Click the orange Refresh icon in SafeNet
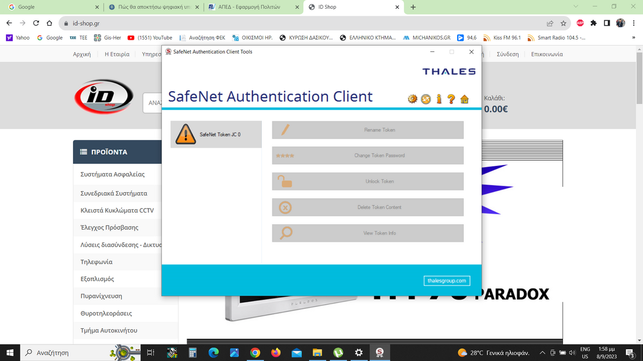This screenshot has height=361, width=643. (x=426, y=99)
